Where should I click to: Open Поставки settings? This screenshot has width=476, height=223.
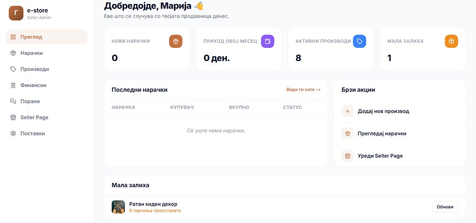pyautogui.click(x=47, y=133)
